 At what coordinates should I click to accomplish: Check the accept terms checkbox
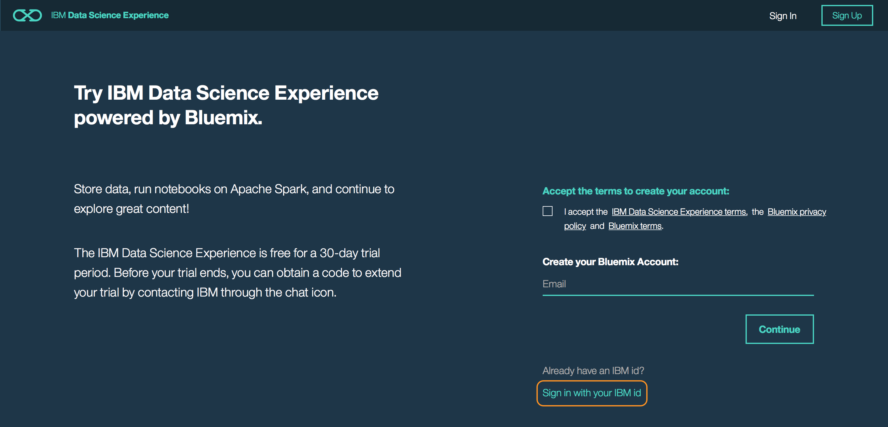[547, 211]
